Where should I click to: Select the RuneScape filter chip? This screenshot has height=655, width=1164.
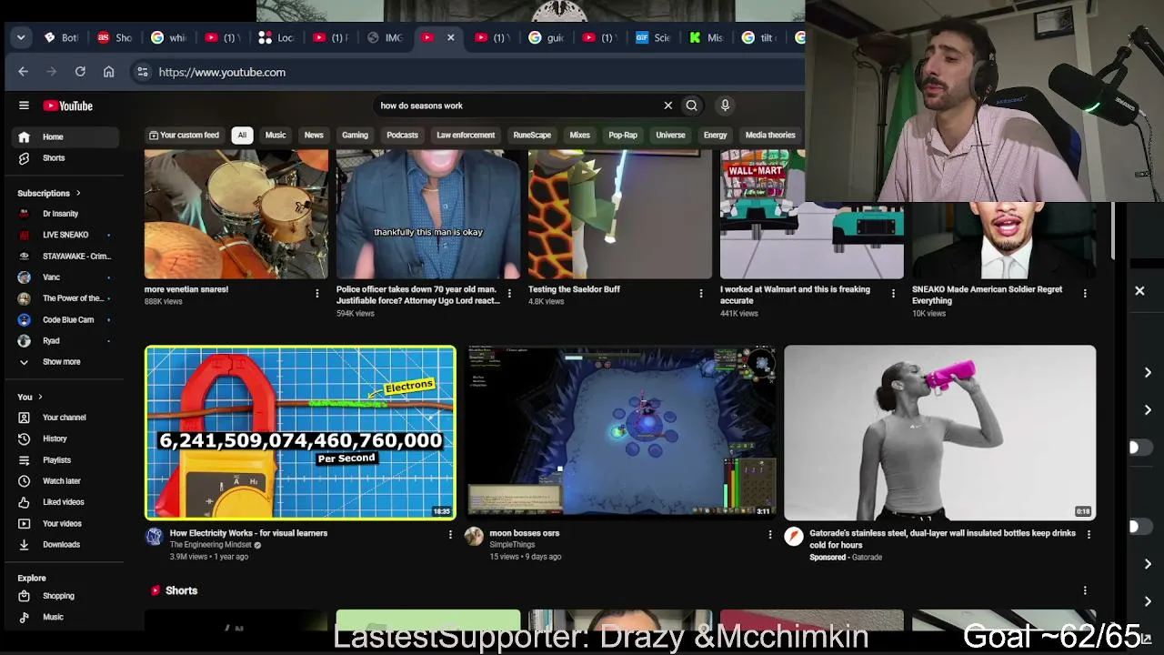pos(532,136)
